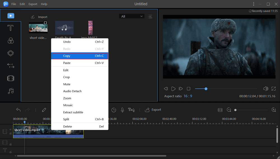Open the Aspect ratio 16:9 selector

188,96
